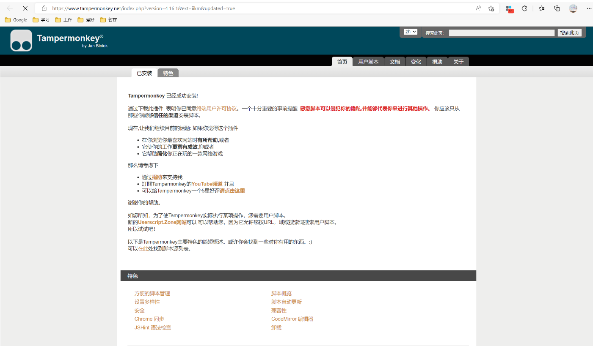Follow the 捐助 link in the support list
This screenshot has height=346, width=593.
157,177
